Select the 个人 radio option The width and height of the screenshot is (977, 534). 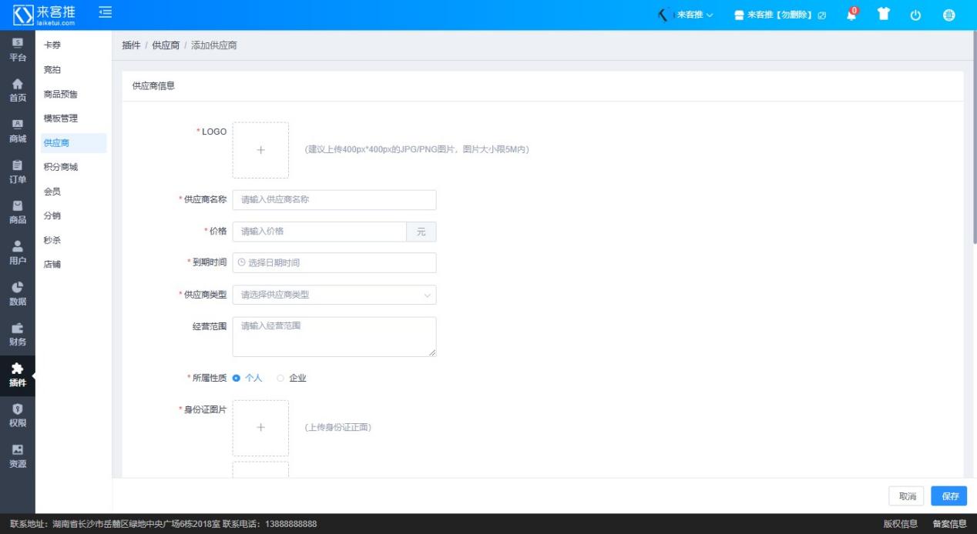247,378
